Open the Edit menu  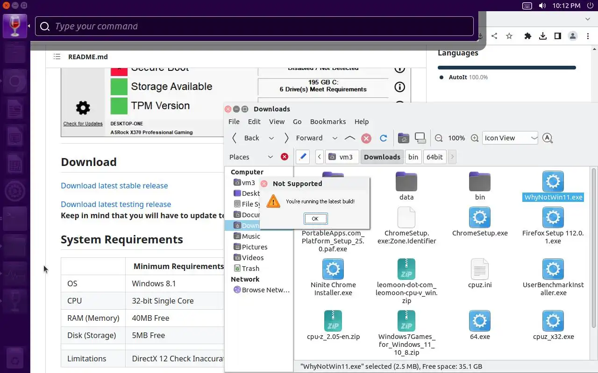pos(254,122)
